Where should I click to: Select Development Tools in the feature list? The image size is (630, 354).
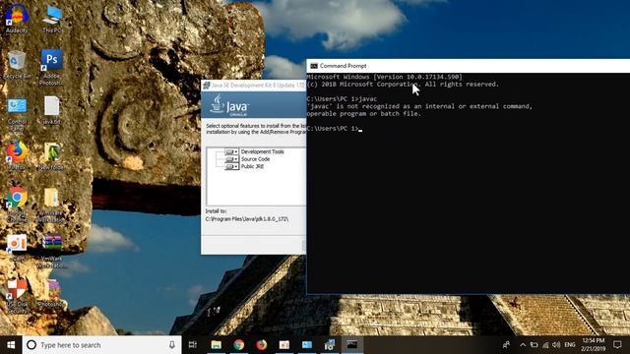tap(263, 151)
